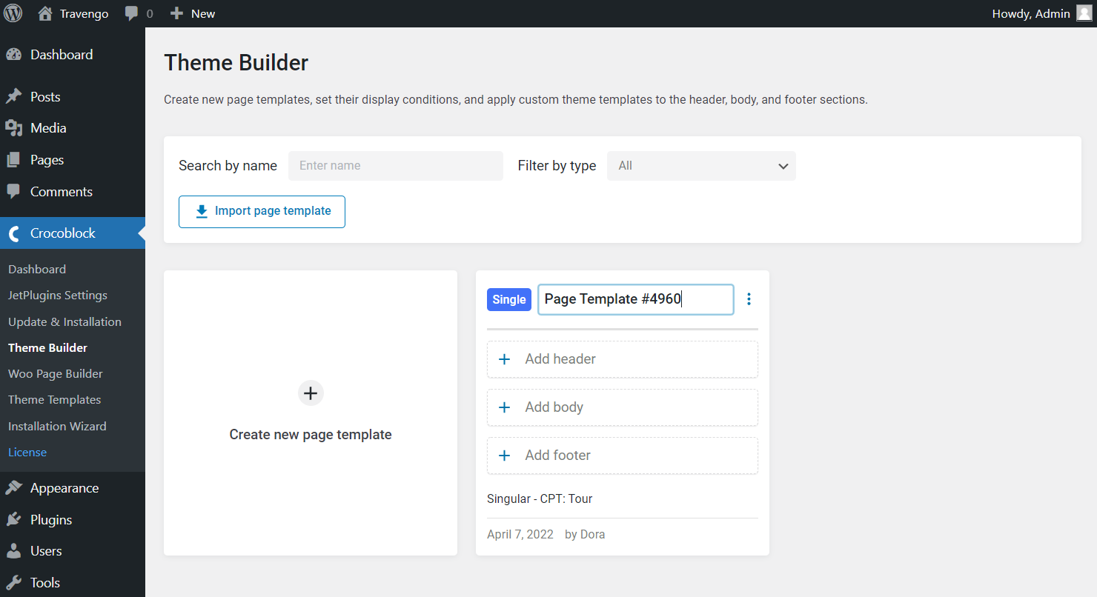
Task: Click the plus circle to create template
Action: 311,393
